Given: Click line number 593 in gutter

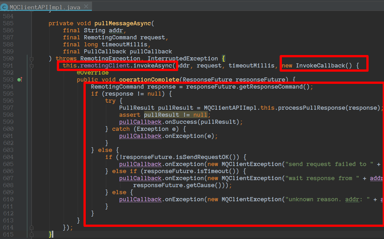Looking at the screenshot, I should click(8, 80).
